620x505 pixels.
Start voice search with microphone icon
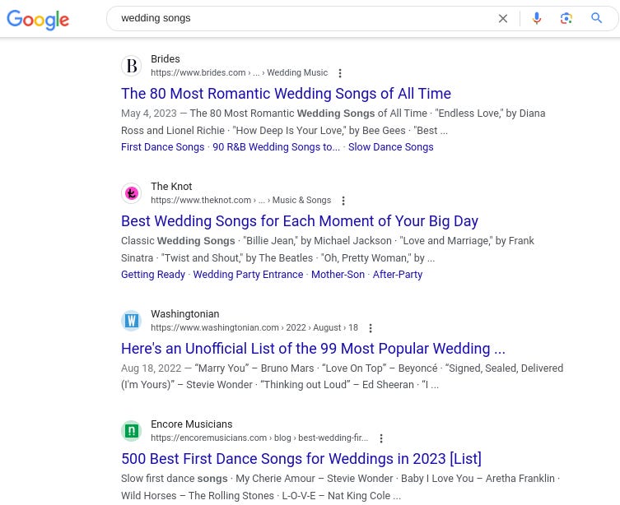coord(536,18)
